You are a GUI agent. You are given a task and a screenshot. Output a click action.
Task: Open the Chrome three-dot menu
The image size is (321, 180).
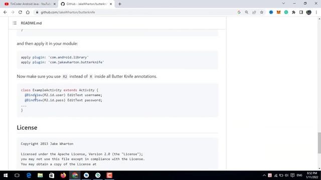(x=316, y=12)
